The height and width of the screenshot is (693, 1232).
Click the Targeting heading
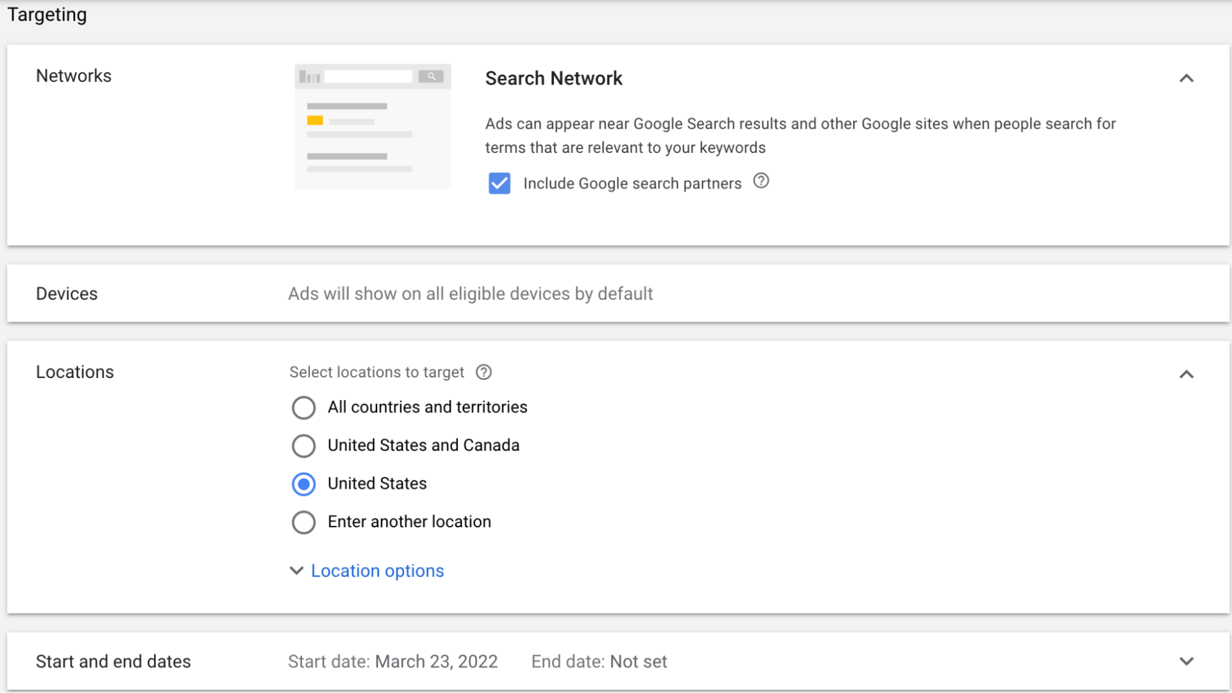pos(47,14)
